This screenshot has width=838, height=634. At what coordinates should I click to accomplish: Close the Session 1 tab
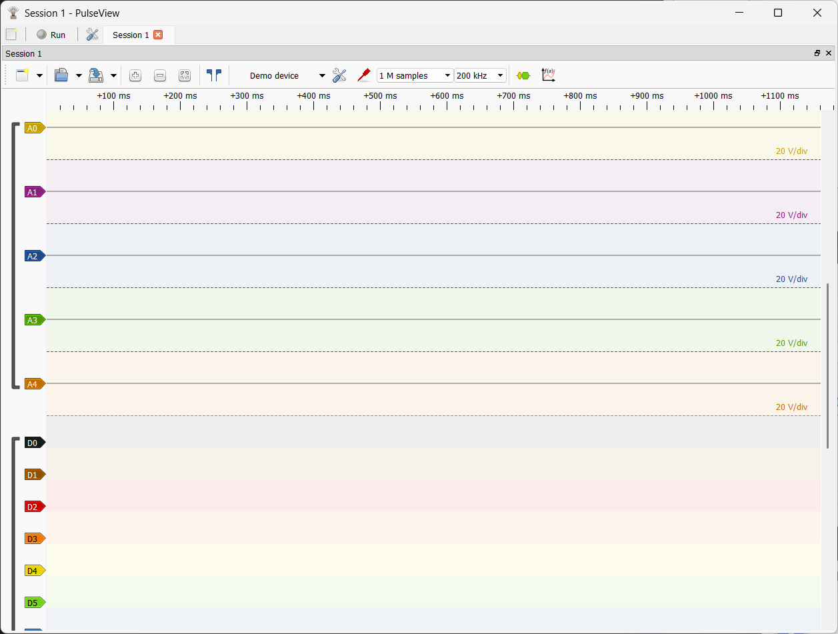[x=157, y=35]
